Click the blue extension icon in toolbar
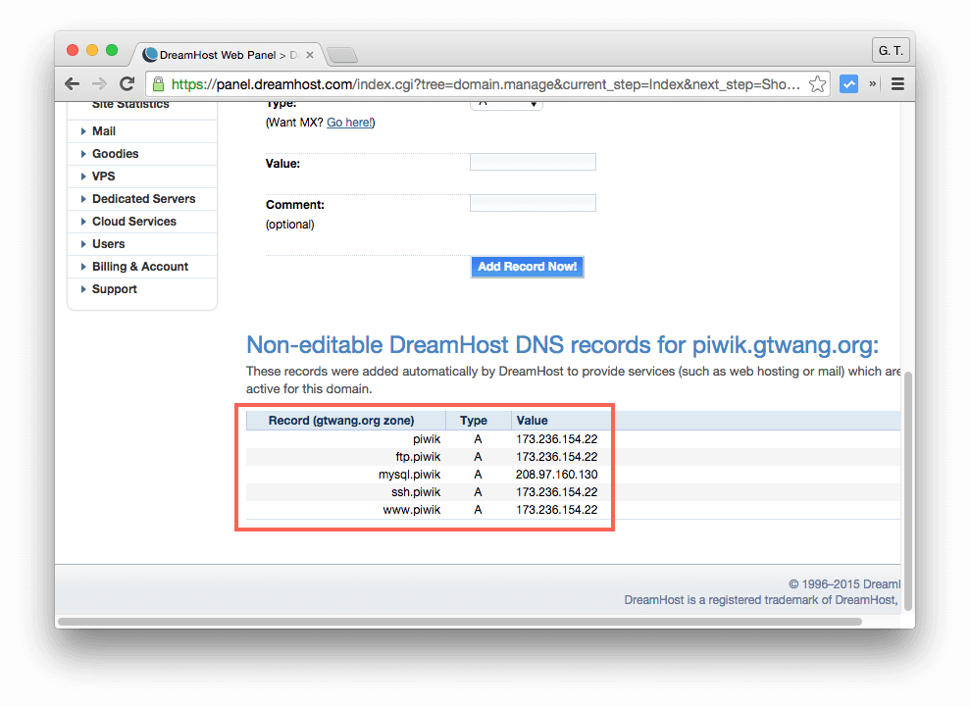The image size is (970, 707). pos(848,84)
